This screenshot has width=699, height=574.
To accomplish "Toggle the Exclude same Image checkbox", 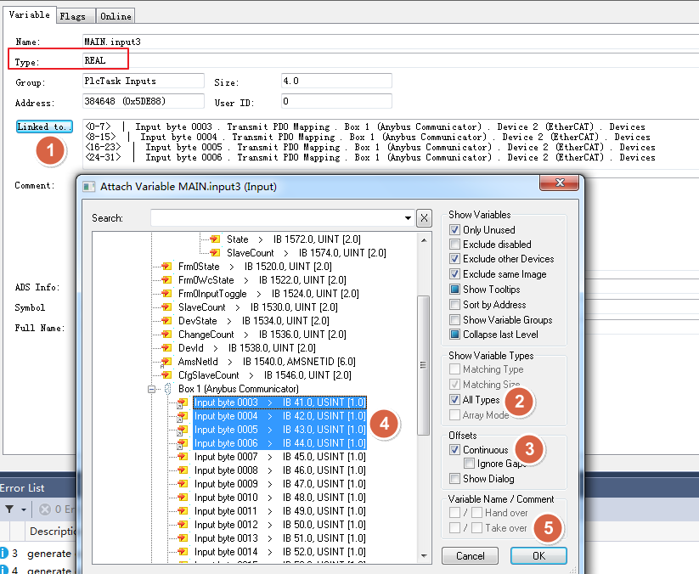I will (454, 274).
